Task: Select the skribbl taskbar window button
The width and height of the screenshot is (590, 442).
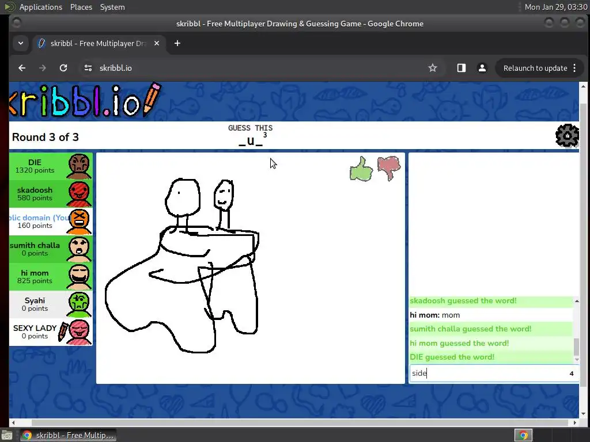Action: point(68,435)
